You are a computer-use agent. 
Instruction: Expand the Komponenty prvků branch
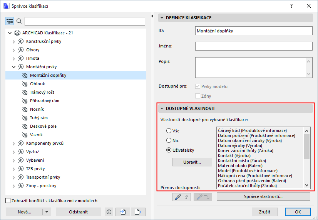[13, 144]
